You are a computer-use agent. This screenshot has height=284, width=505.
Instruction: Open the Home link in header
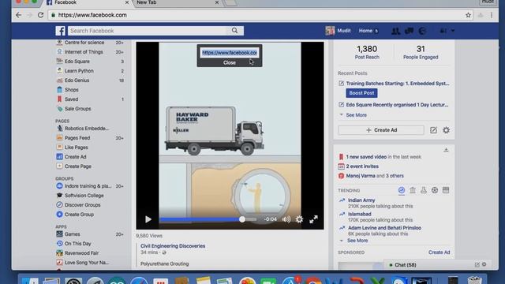[365, 31]
